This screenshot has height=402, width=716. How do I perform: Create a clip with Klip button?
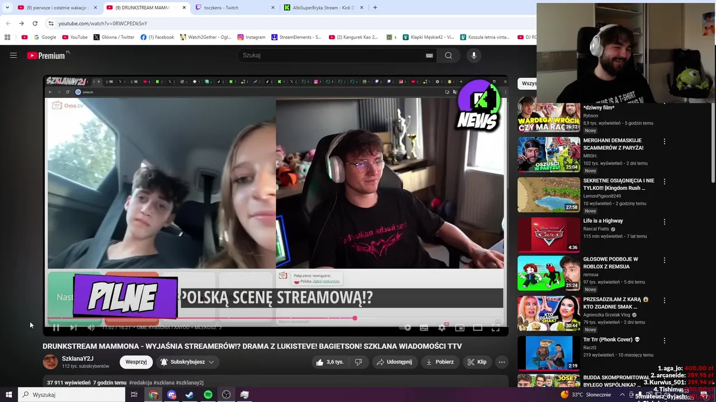(x=477, y=362)
